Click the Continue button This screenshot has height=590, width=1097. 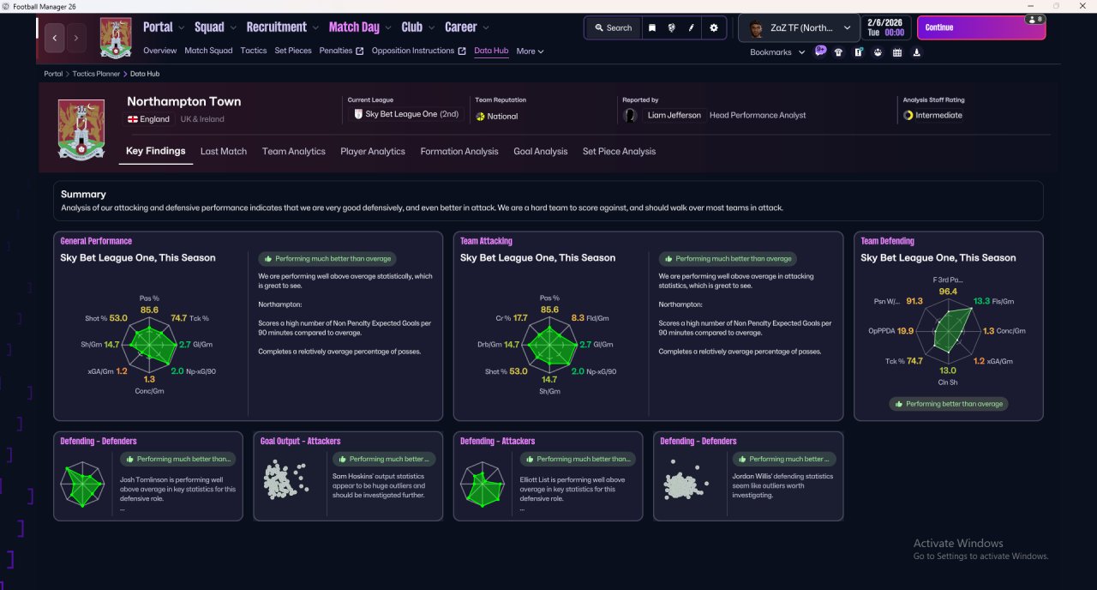pos(981,27)
